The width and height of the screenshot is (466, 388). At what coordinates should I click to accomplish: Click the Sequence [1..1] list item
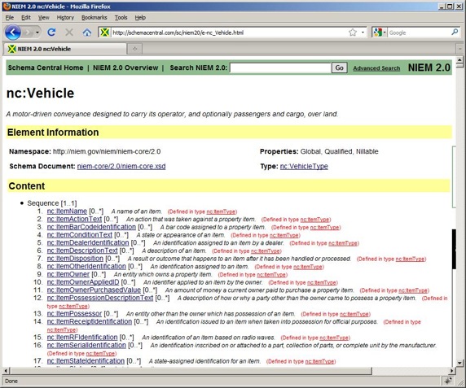click(x=52, y=203)
